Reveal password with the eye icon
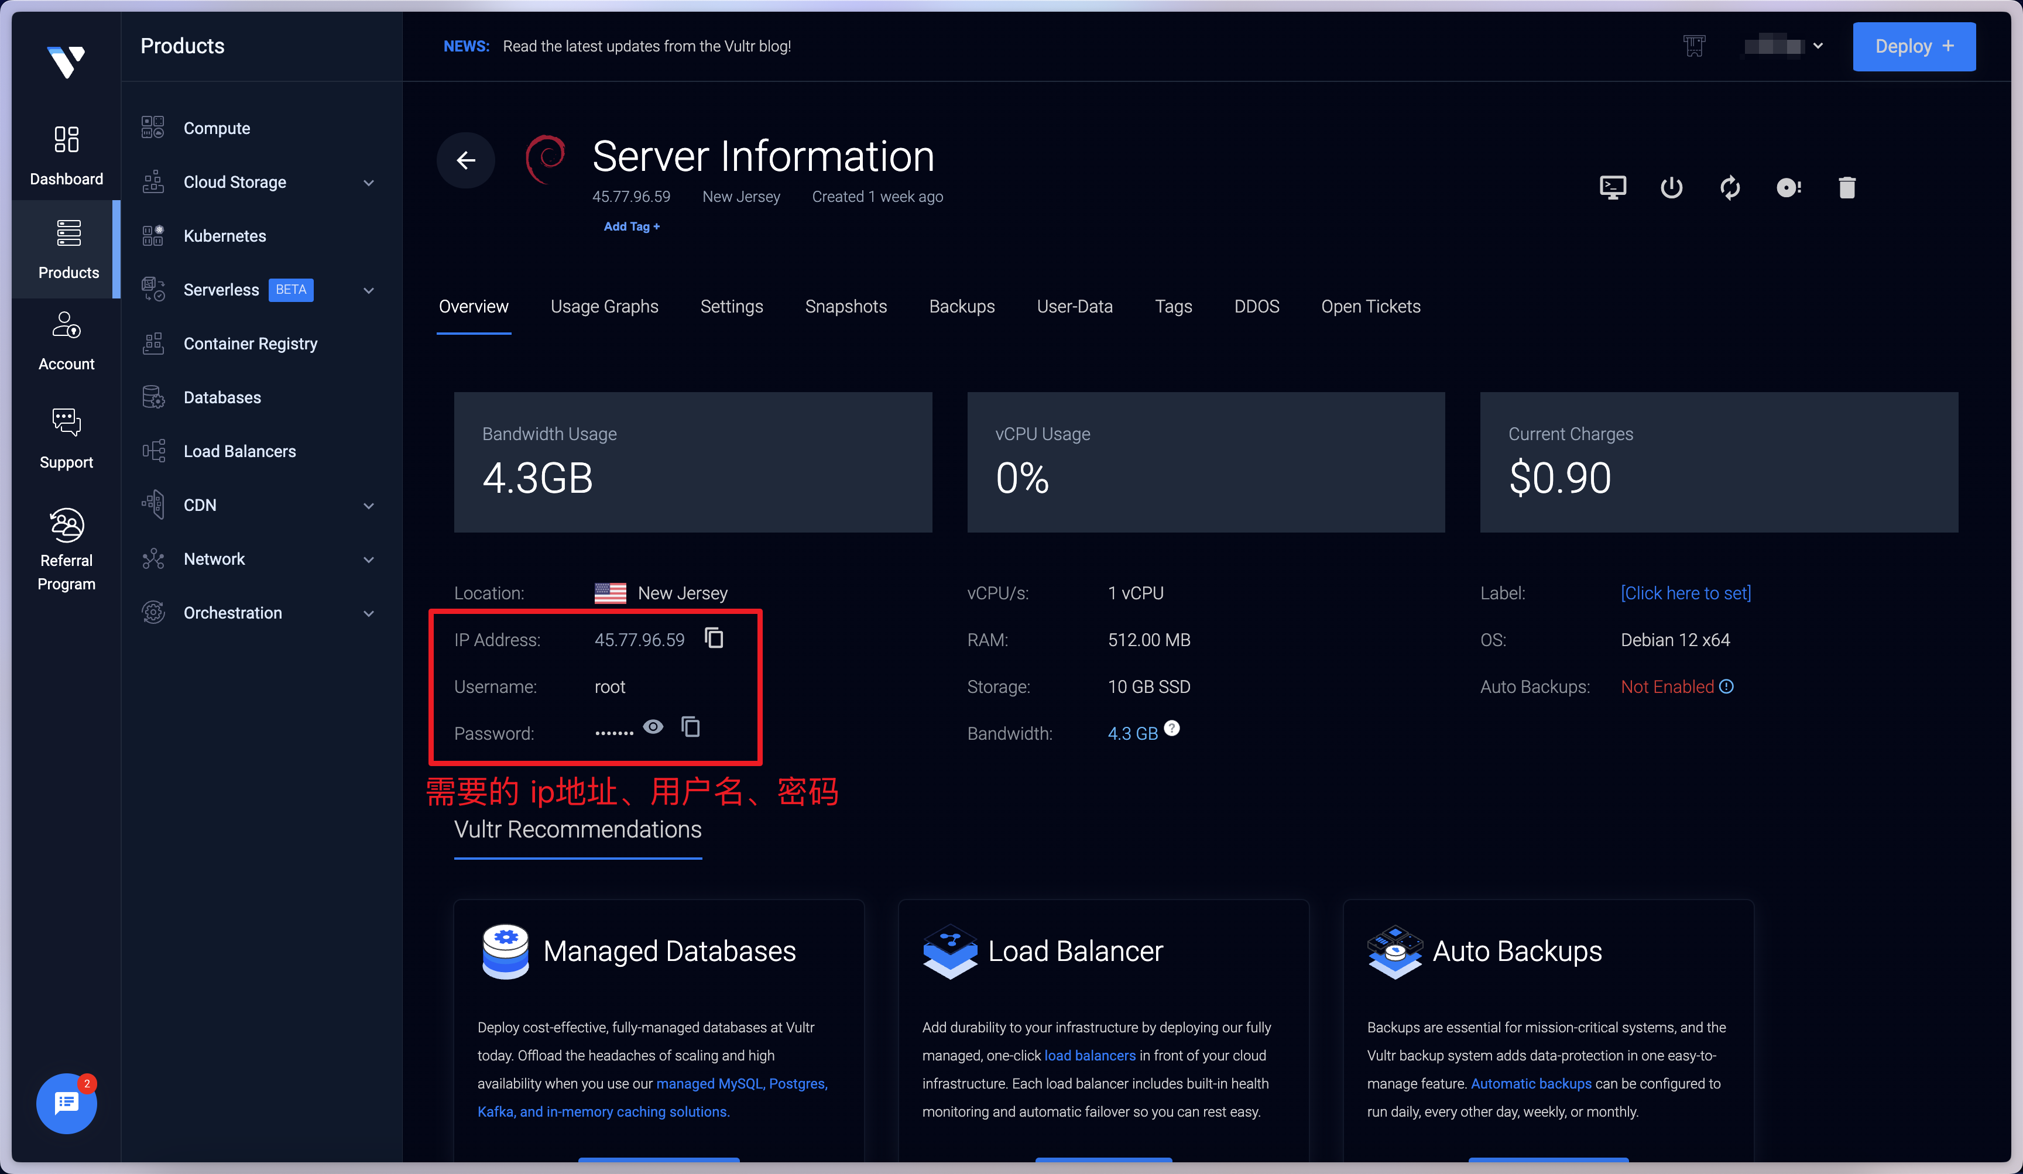Screen dimensions: 2023x1174 tap(653, 727)
